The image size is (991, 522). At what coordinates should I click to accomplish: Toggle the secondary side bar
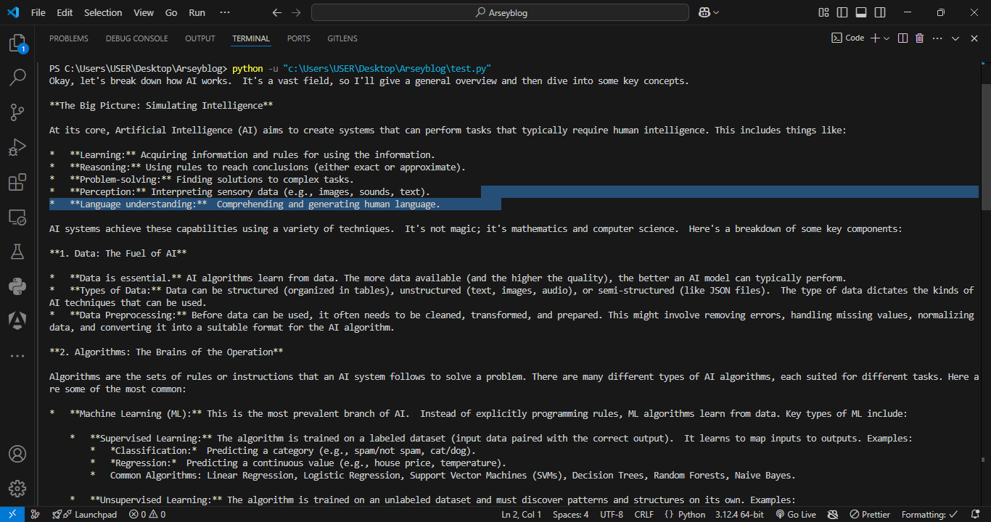point(880,12)
